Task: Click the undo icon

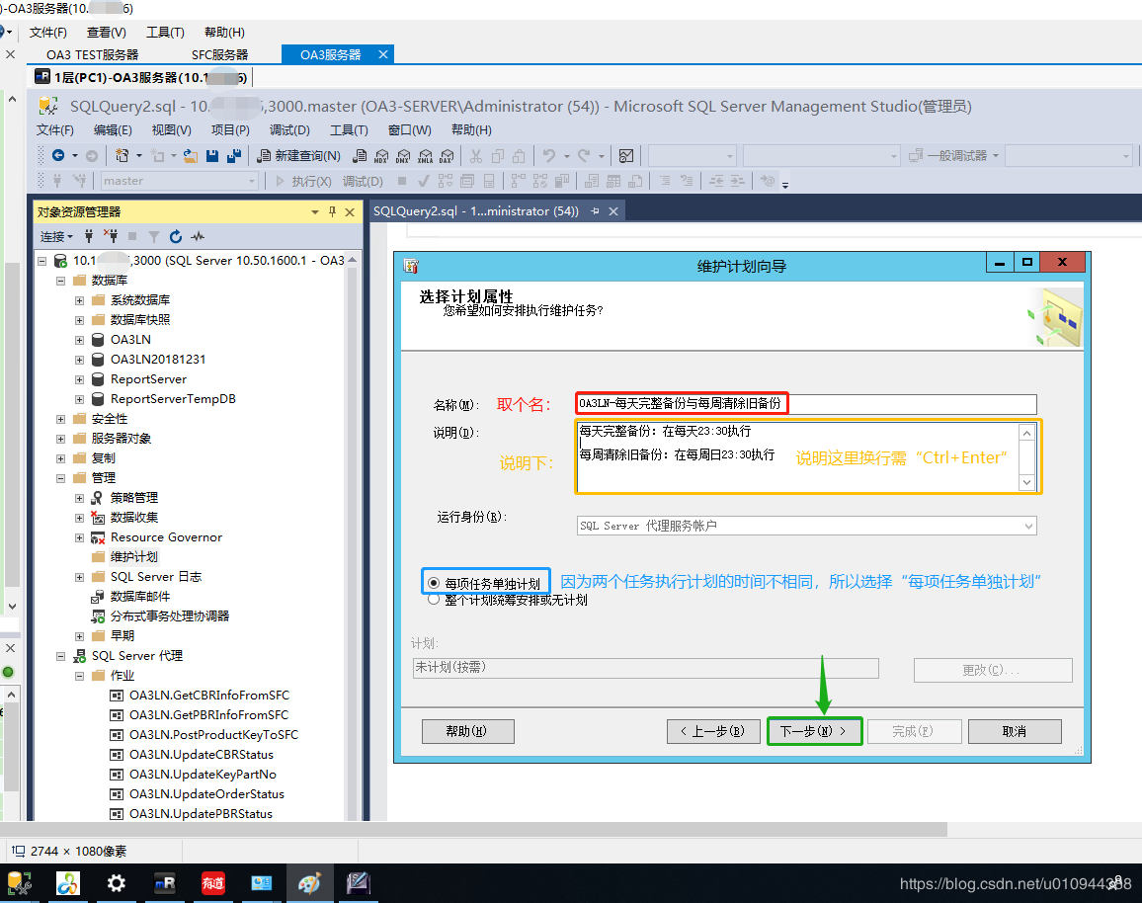Action: 549,155
